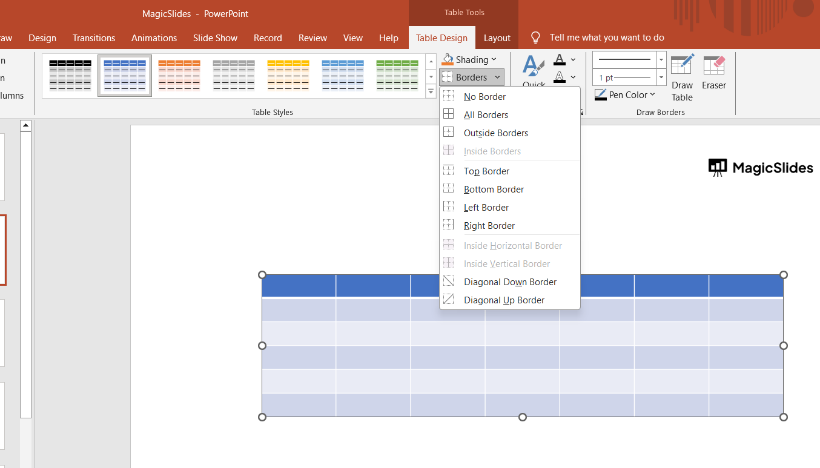Open the Pen Style line dropdown
Viewport: 820px width, 468px height.
click(x=661, y=59)
